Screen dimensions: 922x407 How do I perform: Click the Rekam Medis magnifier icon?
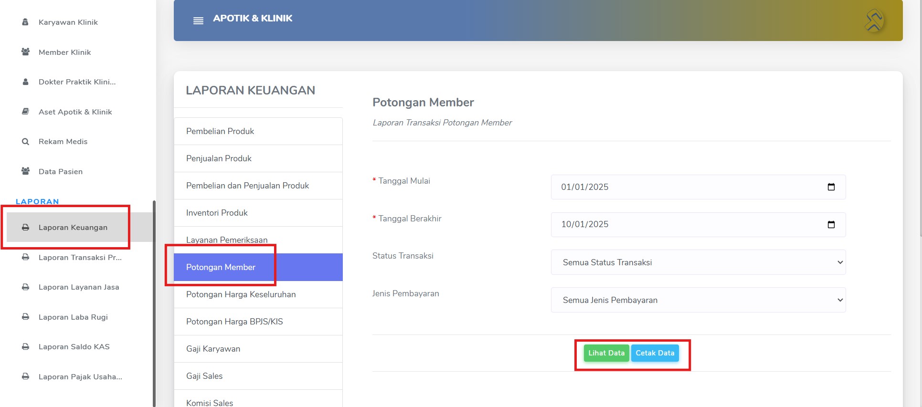tap(25, 142)
